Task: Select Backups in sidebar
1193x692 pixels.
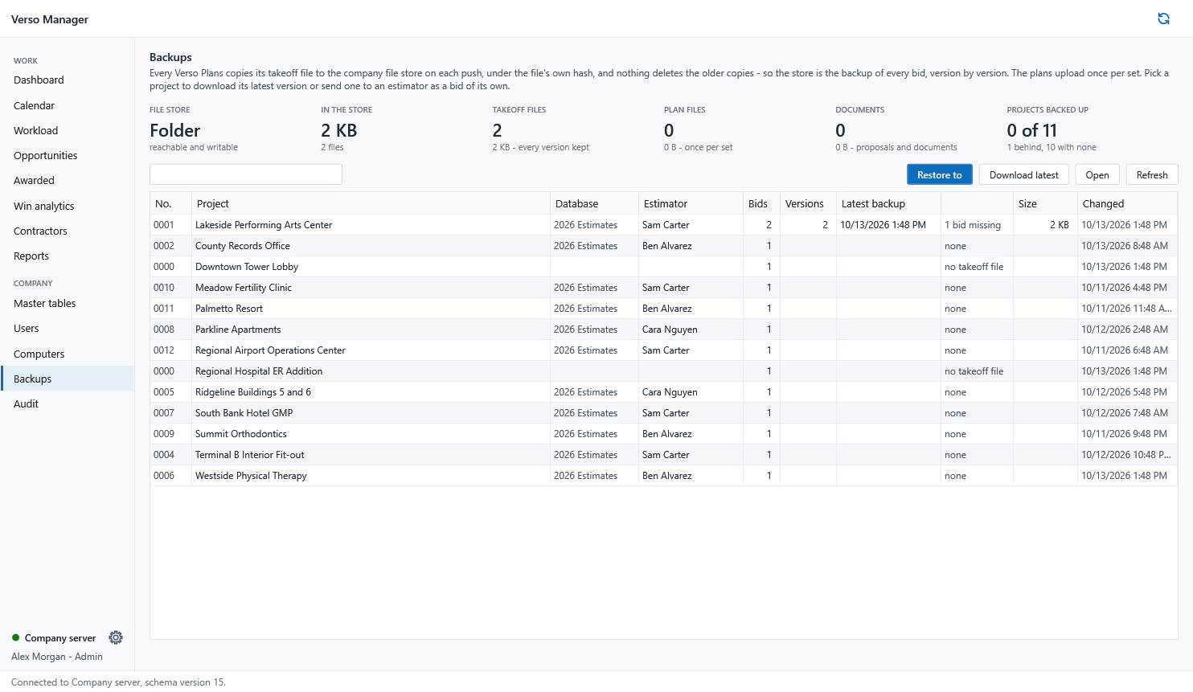Action: click(67, 379)
